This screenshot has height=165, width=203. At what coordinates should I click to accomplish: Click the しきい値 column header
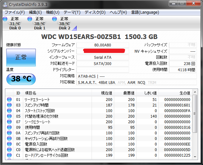(148, 93)
